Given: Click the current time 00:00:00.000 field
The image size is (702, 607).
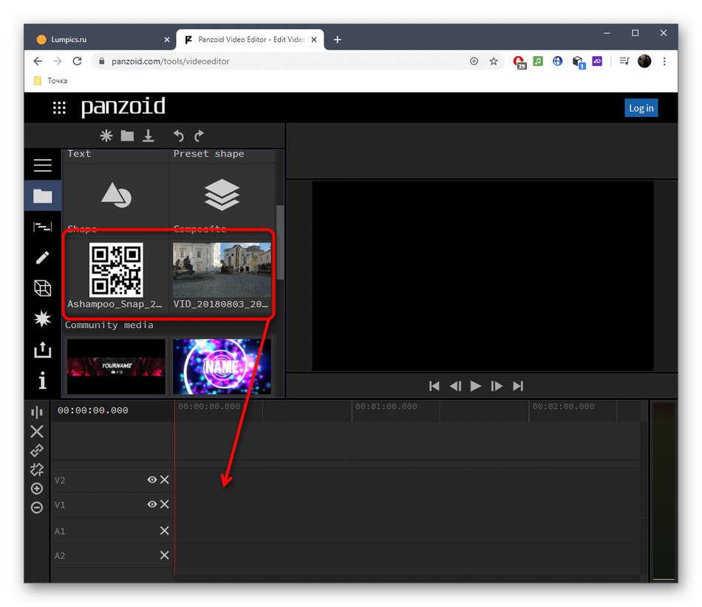Looking at the screenshot, I should tap(92, 410).
